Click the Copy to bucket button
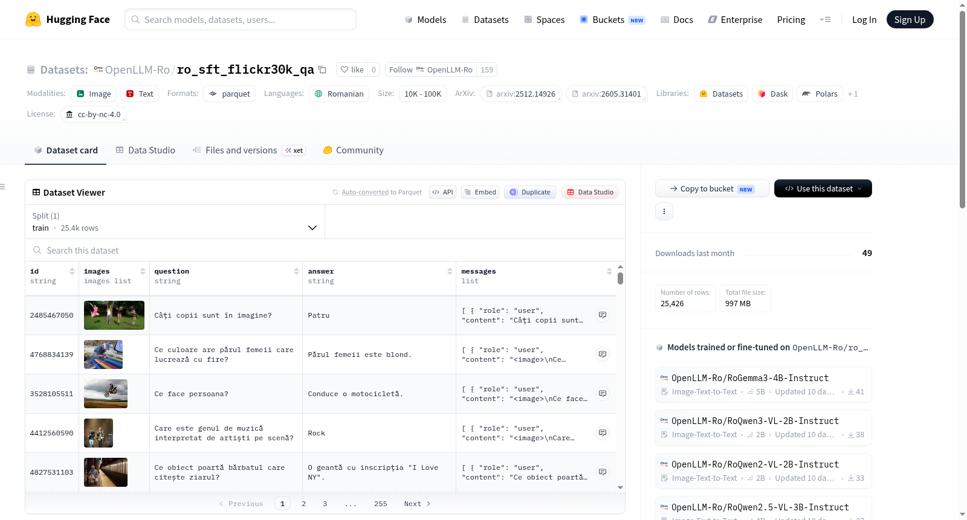 712,188
